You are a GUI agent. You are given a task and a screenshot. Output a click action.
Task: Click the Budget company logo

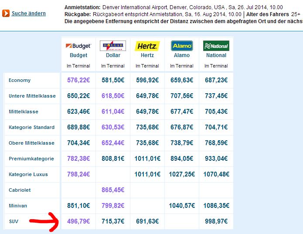pyautogui.click(x=78, y=46)
